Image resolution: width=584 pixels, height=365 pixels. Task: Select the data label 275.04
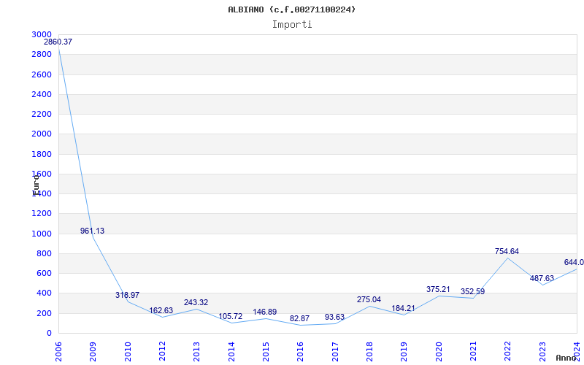point(369,300)
